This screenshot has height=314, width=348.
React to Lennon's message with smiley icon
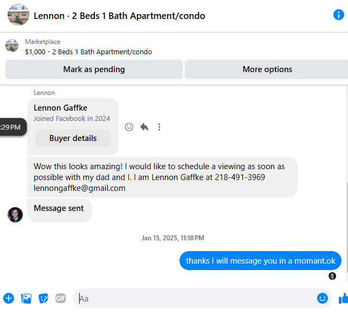[129, 127]
